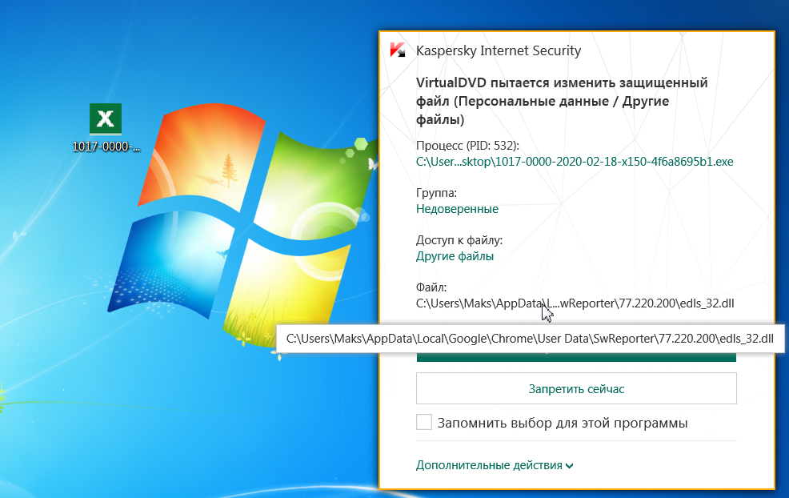Click the Другие файлы access link
The width and height of the screenshot is (789, 498).
tap(455, 256)
